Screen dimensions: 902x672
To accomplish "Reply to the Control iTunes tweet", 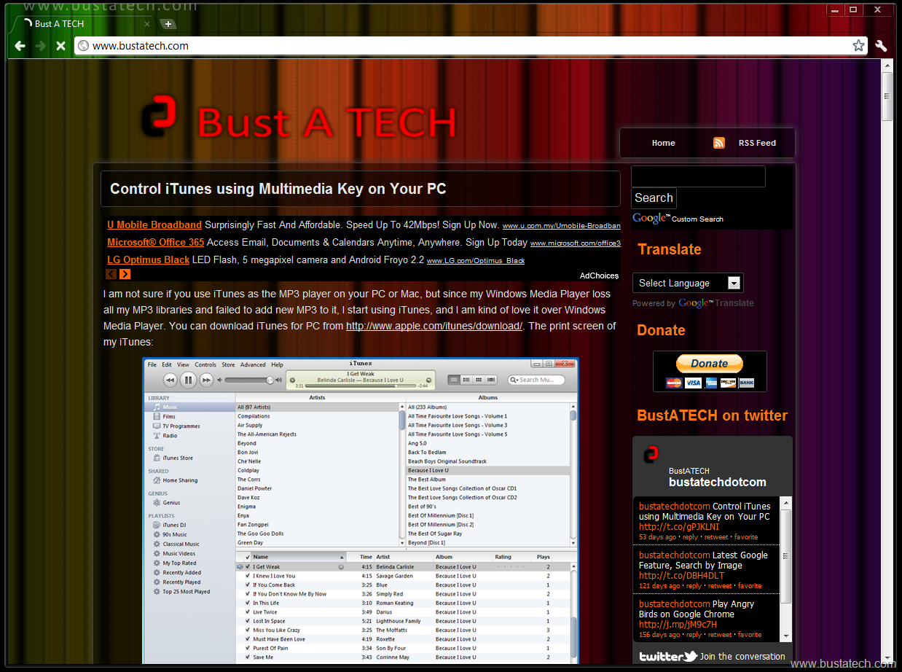I will 691,537.
